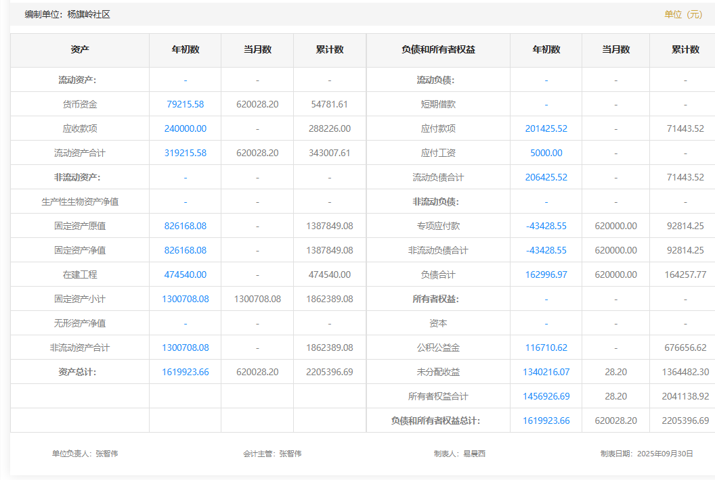Open 未分配收益 opening value 1340216.07

tap(546, 372)
